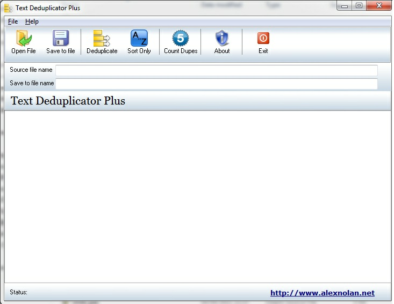Viewport: 394px width, 304px height.
Task: Focus the Save to file name field
Action: pos(216,84)
